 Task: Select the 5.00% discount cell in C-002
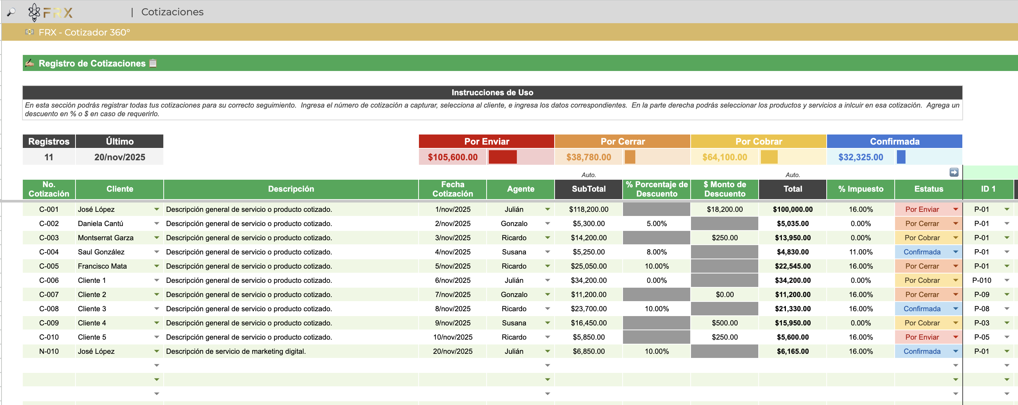click(656, 224)
